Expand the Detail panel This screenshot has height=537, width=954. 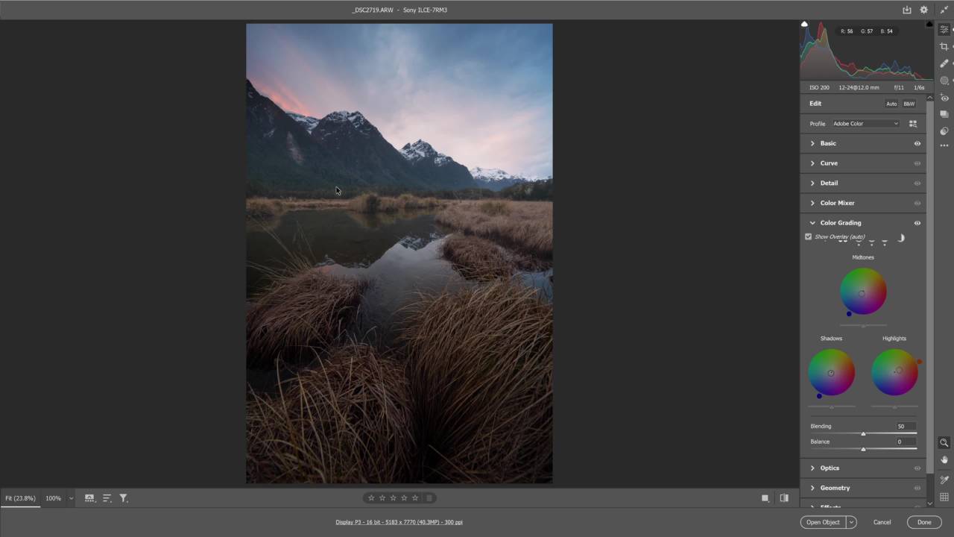(812, 183)
